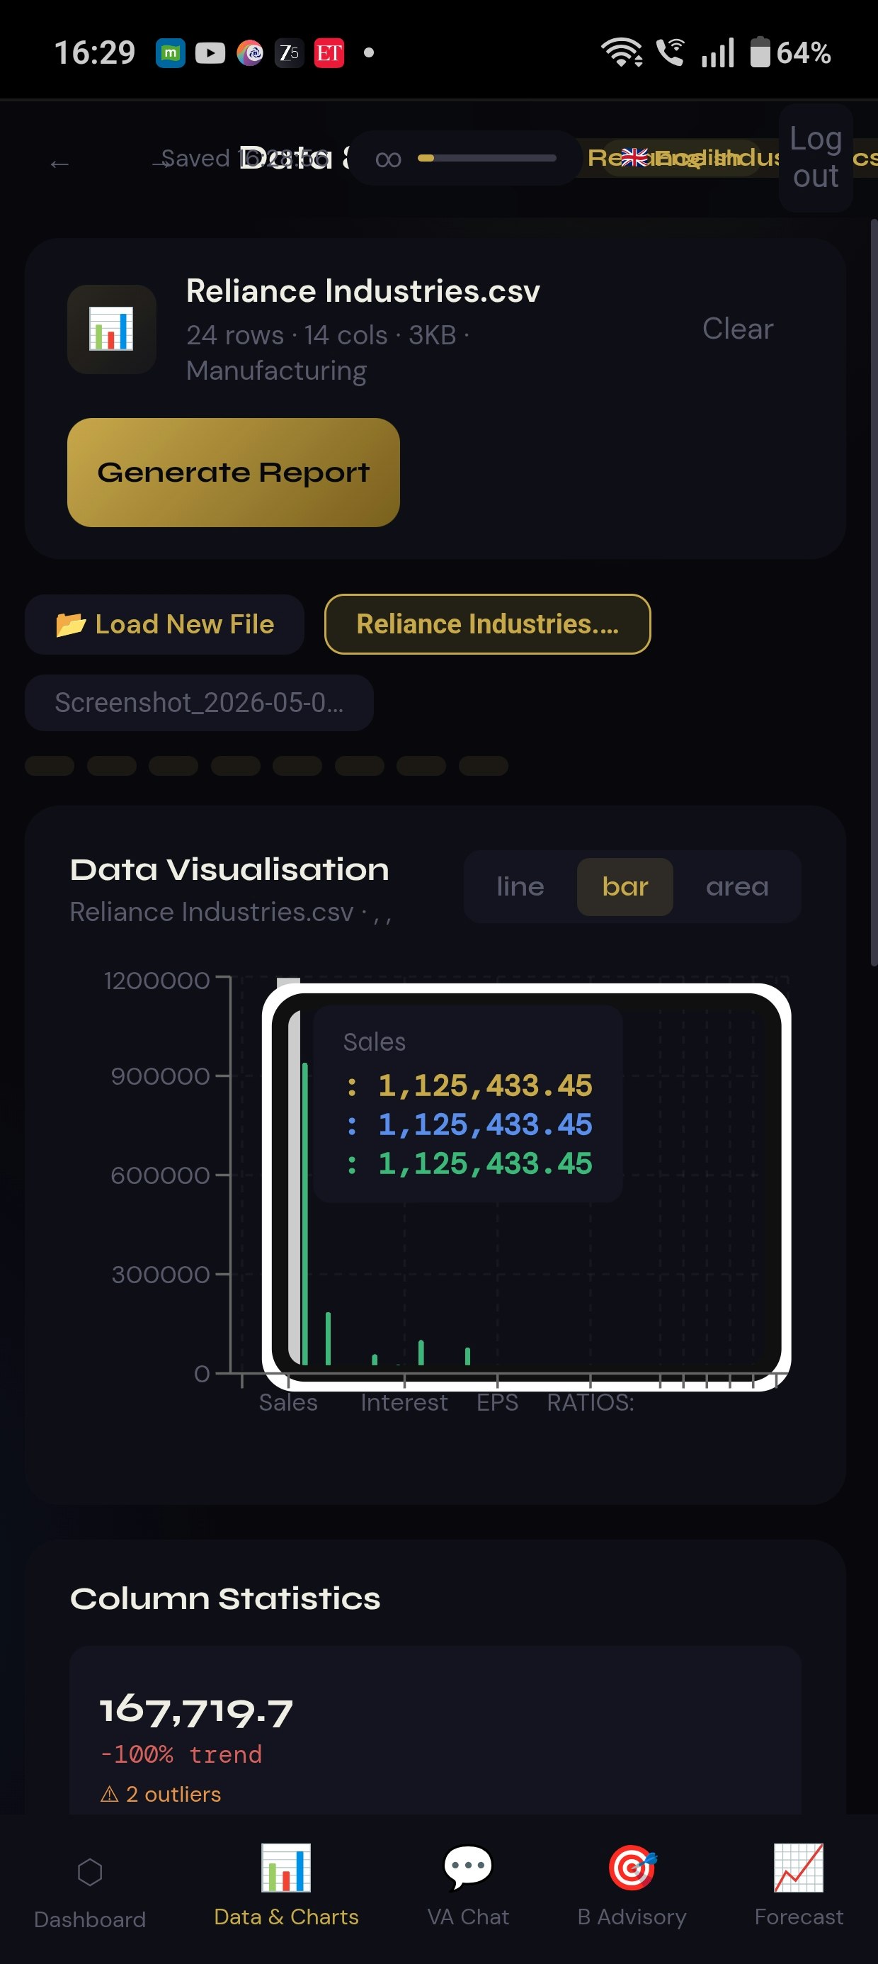Tap the Data Visualisation heading
Image resolution: width=878 pixels, height=1964 pixels.
(229, 869)
